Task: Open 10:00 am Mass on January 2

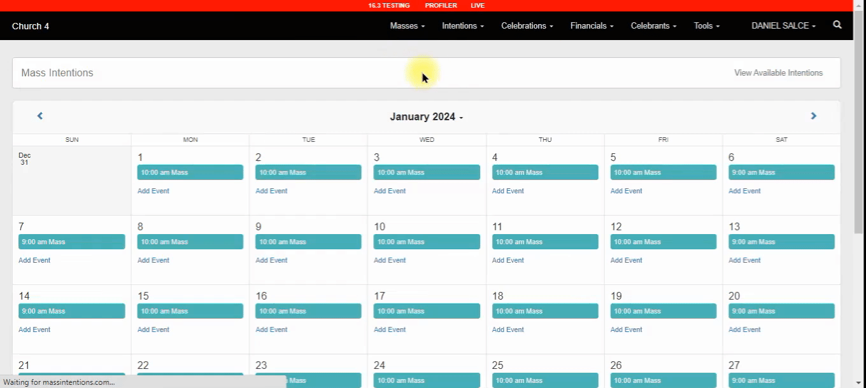Action: pos(308,172)
